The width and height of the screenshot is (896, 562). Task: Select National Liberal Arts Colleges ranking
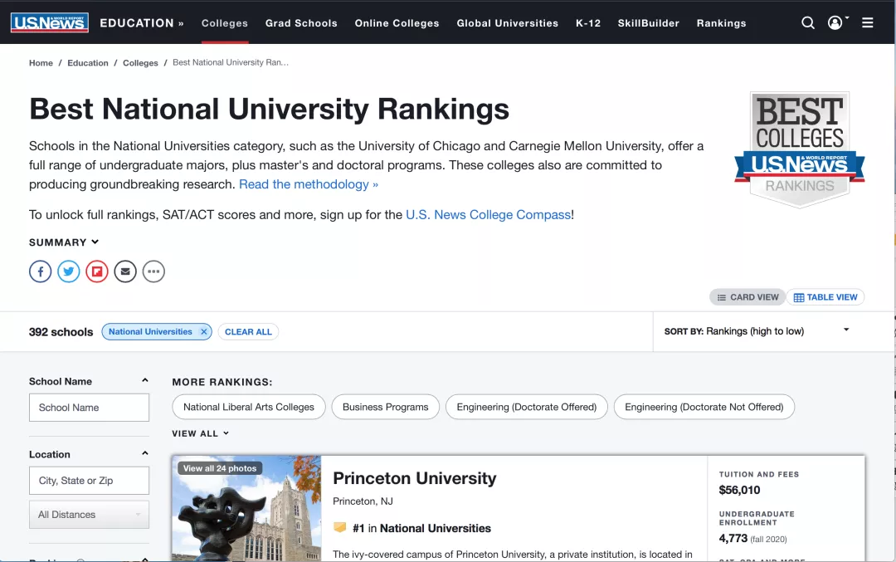click(x=249, y=407)
